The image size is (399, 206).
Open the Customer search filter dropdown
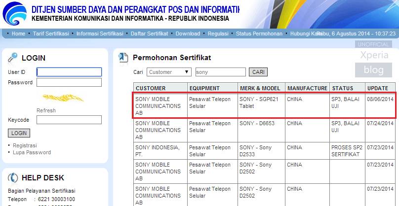pos(169,72)
